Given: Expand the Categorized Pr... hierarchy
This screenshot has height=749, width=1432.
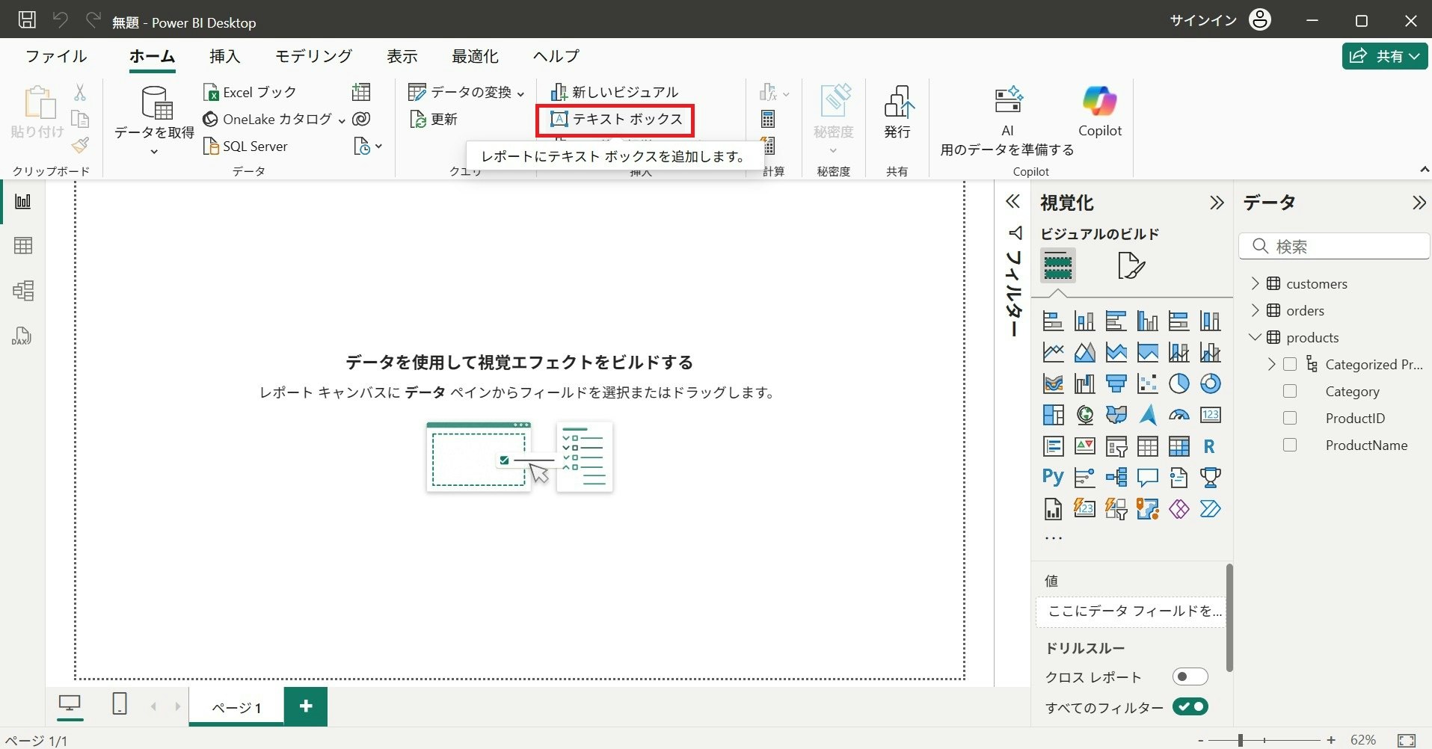Looking at the screenshot, I should [x=1272, y=364].
